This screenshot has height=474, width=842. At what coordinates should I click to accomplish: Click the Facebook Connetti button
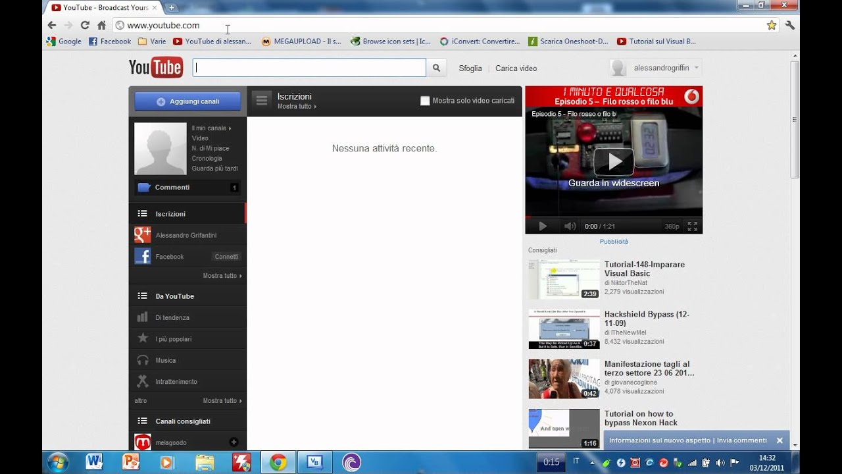click(x=226, y=257)
